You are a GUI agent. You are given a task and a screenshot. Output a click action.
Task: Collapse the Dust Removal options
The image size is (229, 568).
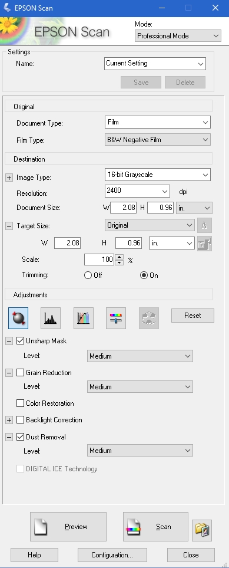click(x=9, y=437)
